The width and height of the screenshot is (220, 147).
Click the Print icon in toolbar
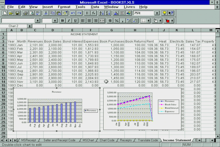(25, 13)
